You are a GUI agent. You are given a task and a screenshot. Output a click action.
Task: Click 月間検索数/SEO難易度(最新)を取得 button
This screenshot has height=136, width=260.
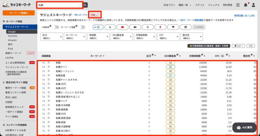tap(209, 46)
